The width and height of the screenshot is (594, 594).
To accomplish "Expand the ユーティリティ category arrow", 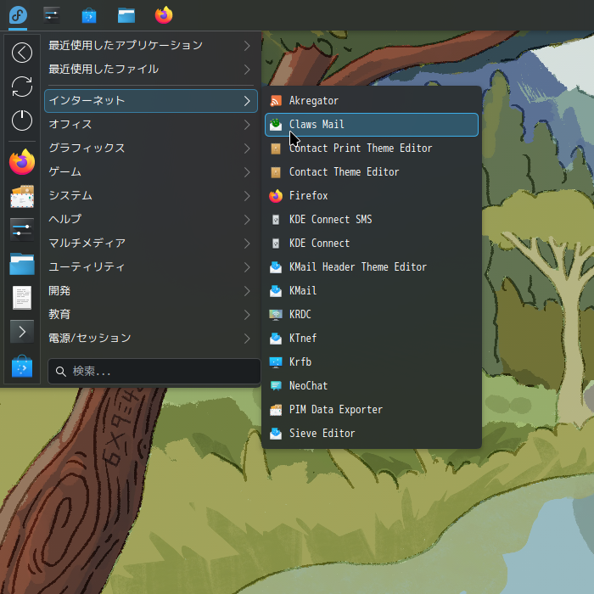I will [247, 267].
